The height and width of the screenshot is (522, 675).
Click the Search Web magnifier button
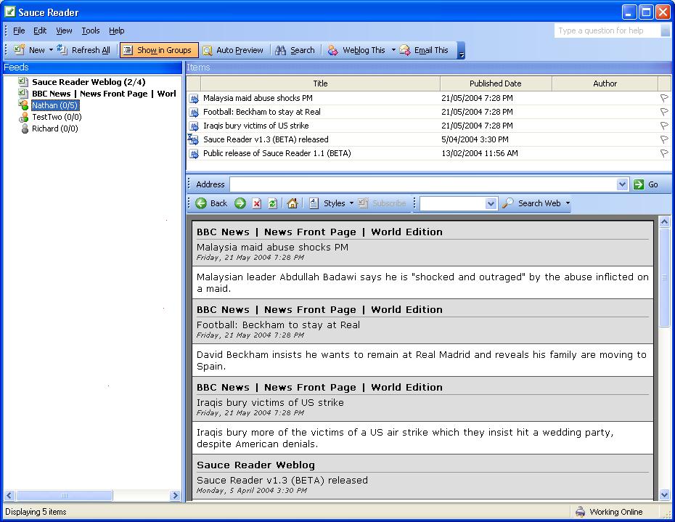(x=508, y=203)
